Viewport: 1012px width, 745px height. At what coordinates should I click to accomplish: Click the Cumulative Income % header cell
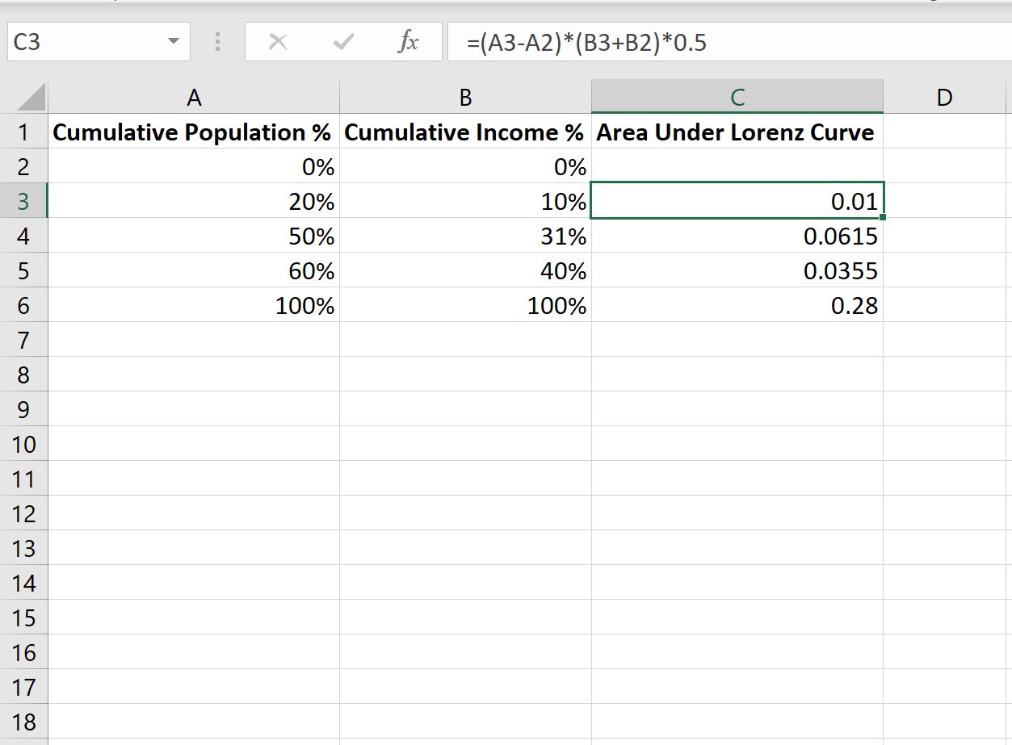[x=465, y=132]
